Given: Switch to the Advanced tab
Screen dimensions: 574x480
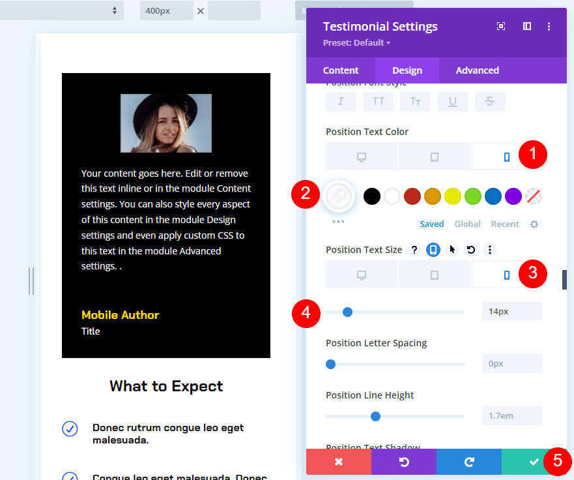Looking at the screenshot, I should click(x=477, y=70).
